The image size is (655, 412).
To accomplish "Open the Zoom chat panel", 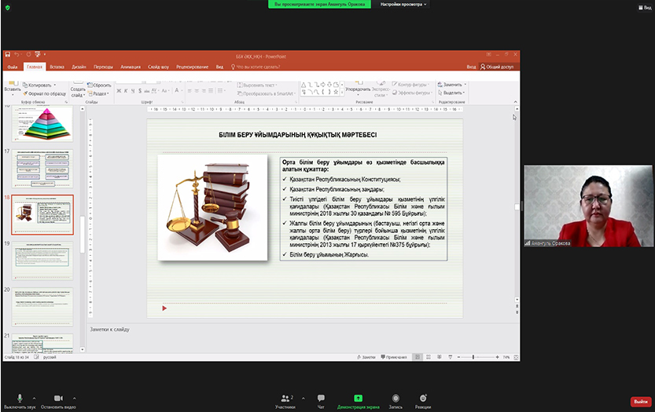I will 321,399.
